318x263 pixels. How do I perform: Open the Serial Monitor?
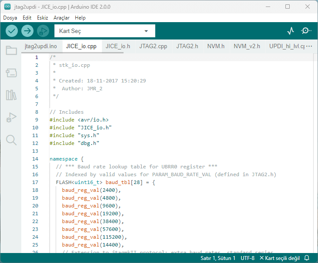click(x=306, y=31)
